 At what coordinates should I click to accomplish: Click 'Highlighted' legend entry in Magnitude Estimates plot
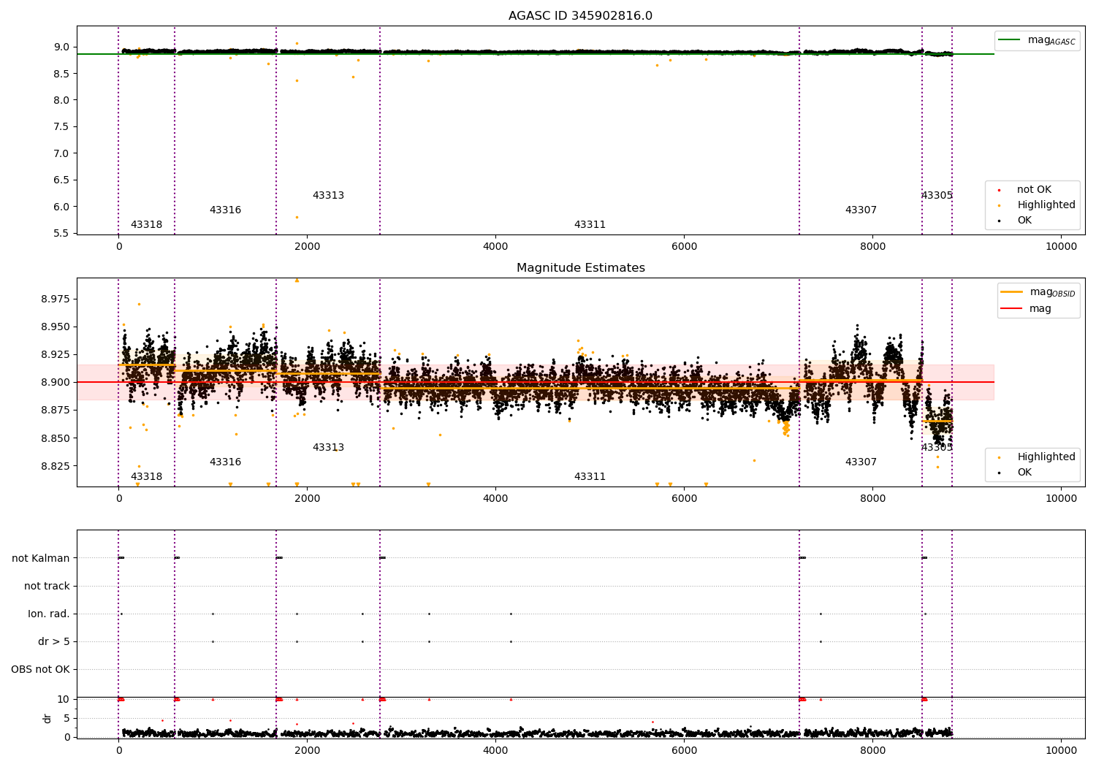[x=1046, y=457]
